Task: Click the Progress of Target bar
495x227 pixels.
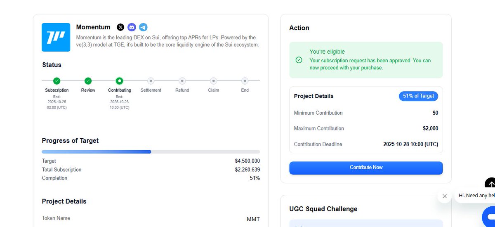Action: click(x=151, y=152)
